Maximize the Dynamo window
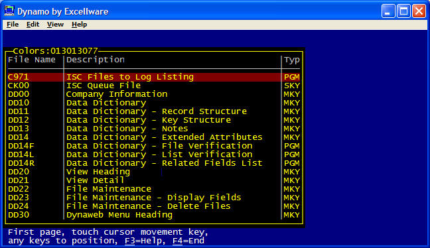This screenshot has height=248, width=430. click(403, 11)
